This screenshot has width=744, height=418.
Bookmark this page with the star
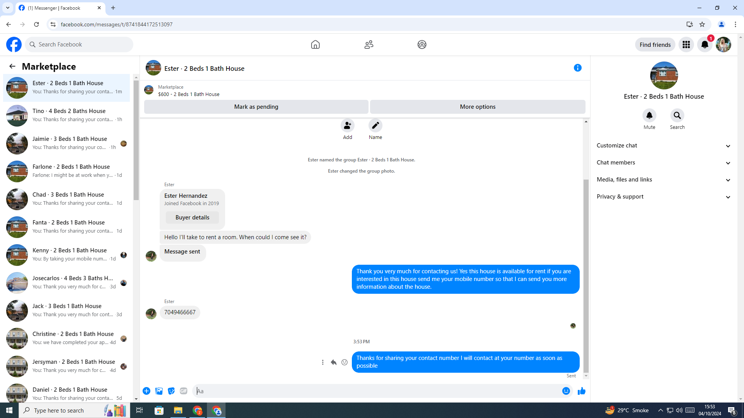702,24
